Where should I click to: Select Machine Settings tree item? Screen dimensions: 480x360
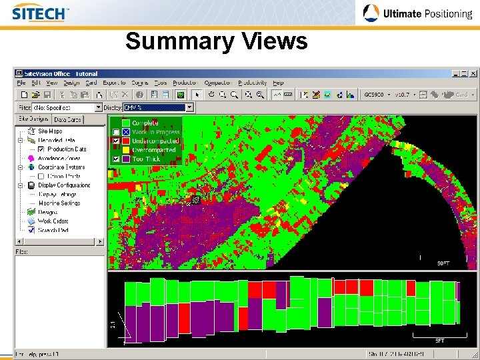click(x=59, y=203)
